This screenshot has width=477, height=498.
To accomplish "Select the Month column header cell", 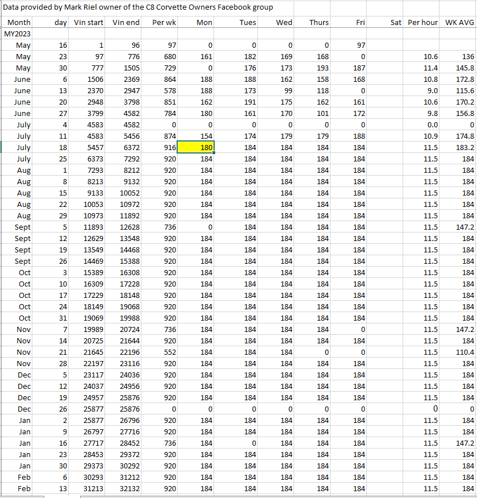I will point(18,23).
